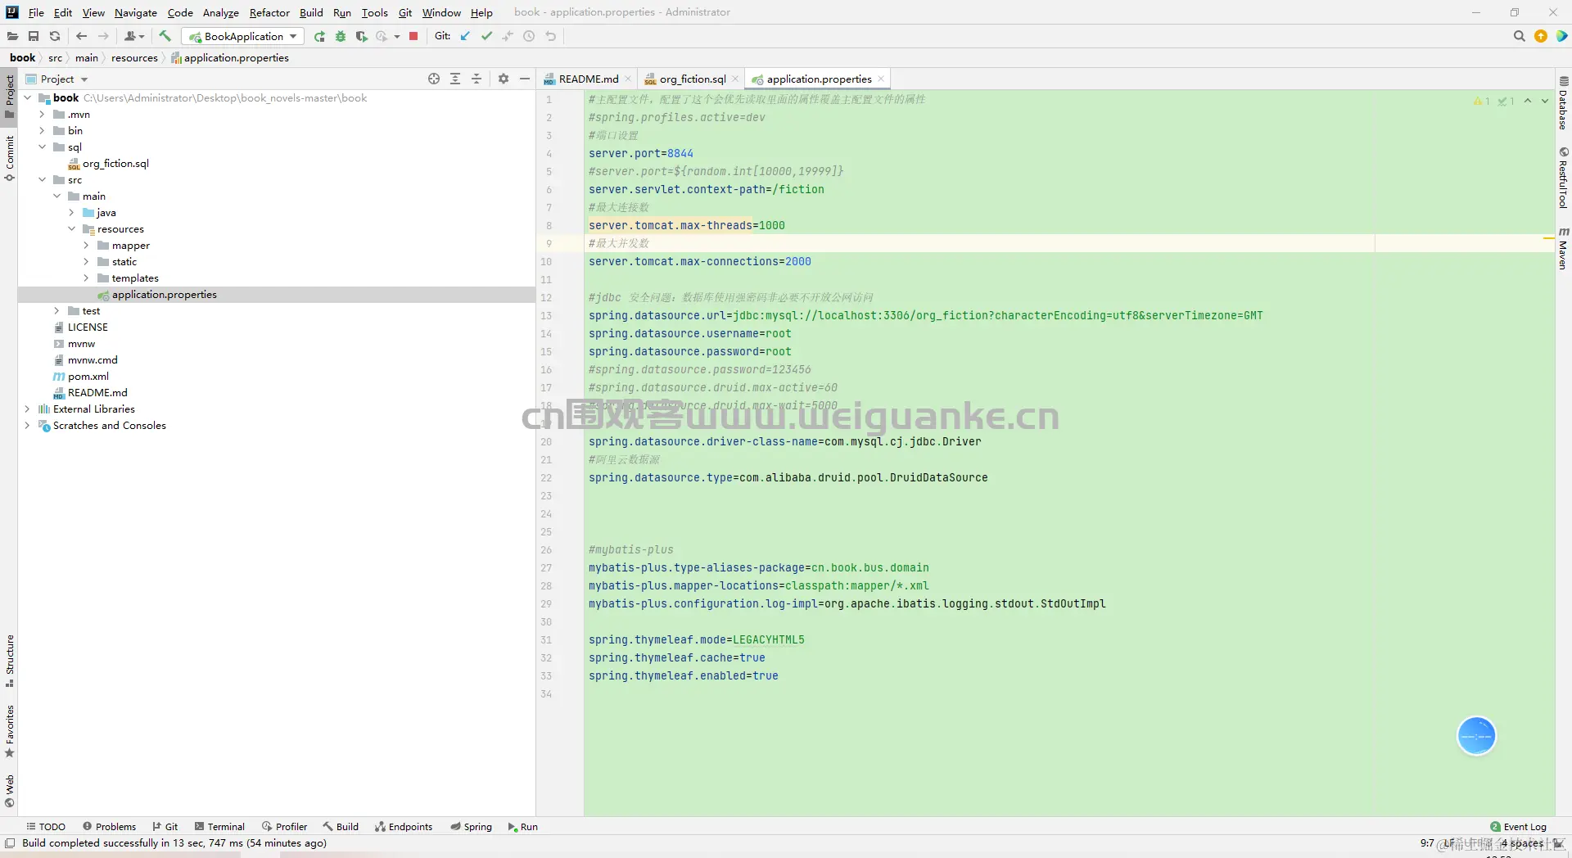
Task: Select opened file in Project tree
Action: (x=434, y=79)
